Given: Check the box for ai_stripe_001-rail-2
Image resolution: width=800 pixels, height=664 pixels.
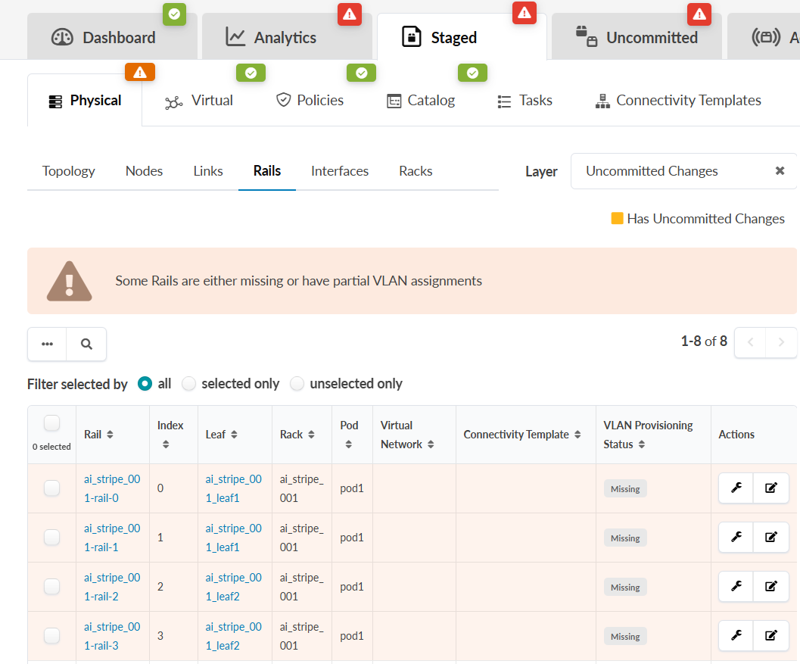Looking at the screenshot, I should click(x=52, y=587).
